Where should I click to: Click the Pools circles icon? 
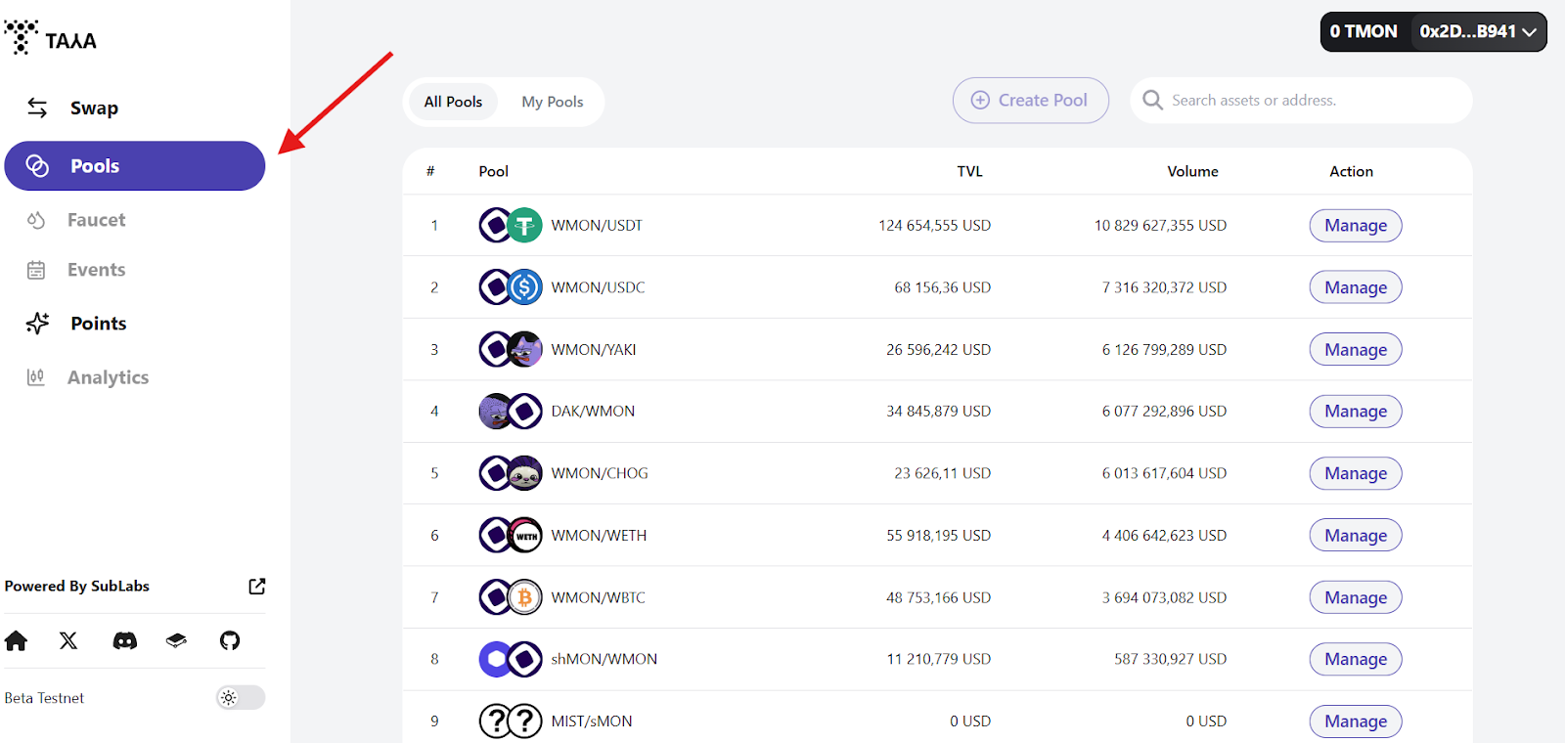37,166
